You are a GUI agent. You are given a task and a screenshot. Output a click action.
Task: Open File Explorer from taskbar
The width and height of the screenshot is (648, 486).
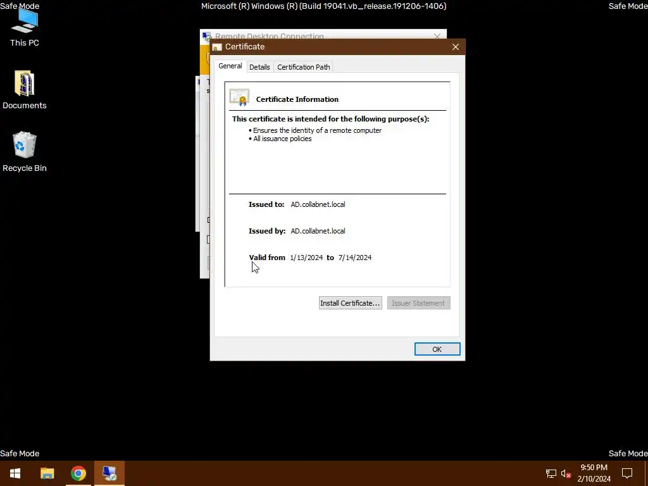(47, 473)
